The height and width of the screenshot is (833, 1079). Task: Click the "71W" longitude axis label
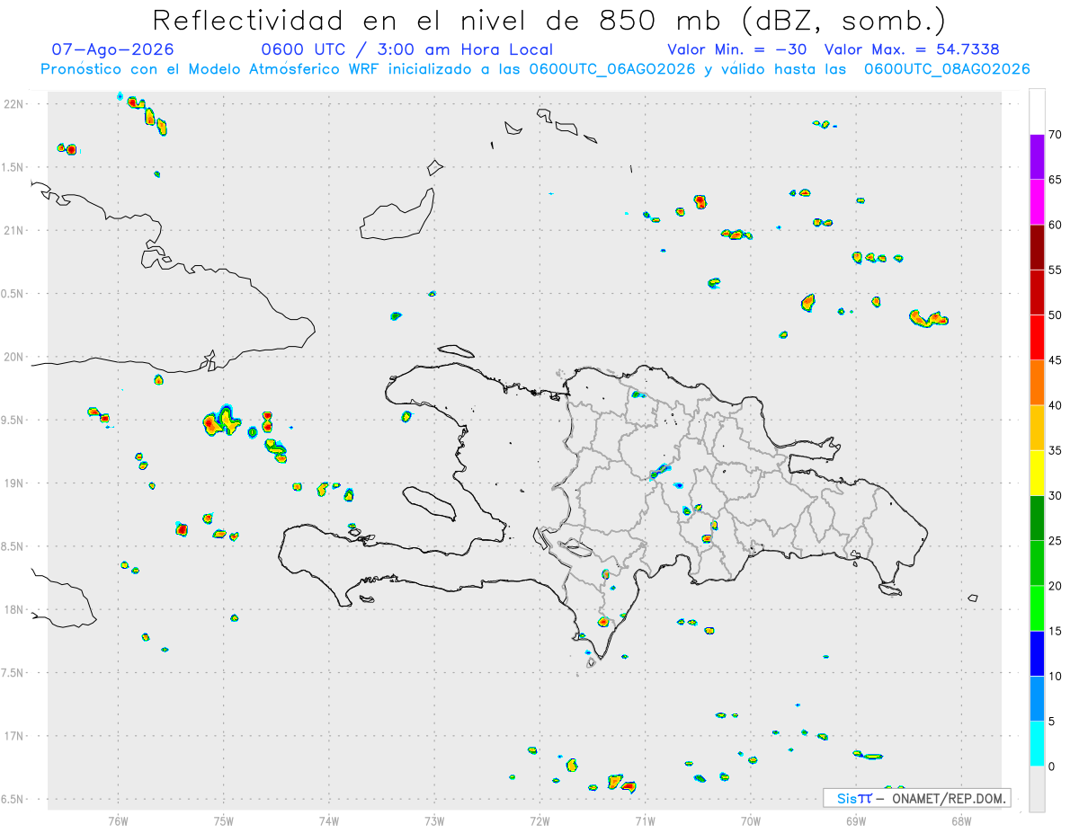tap(645, 820)
